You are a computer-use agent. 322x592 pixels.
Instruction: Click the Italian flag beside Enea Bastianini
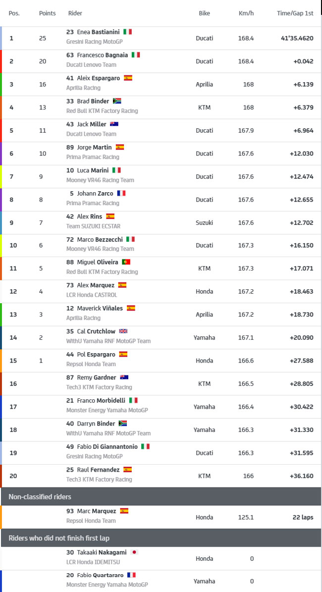(128, 32)
